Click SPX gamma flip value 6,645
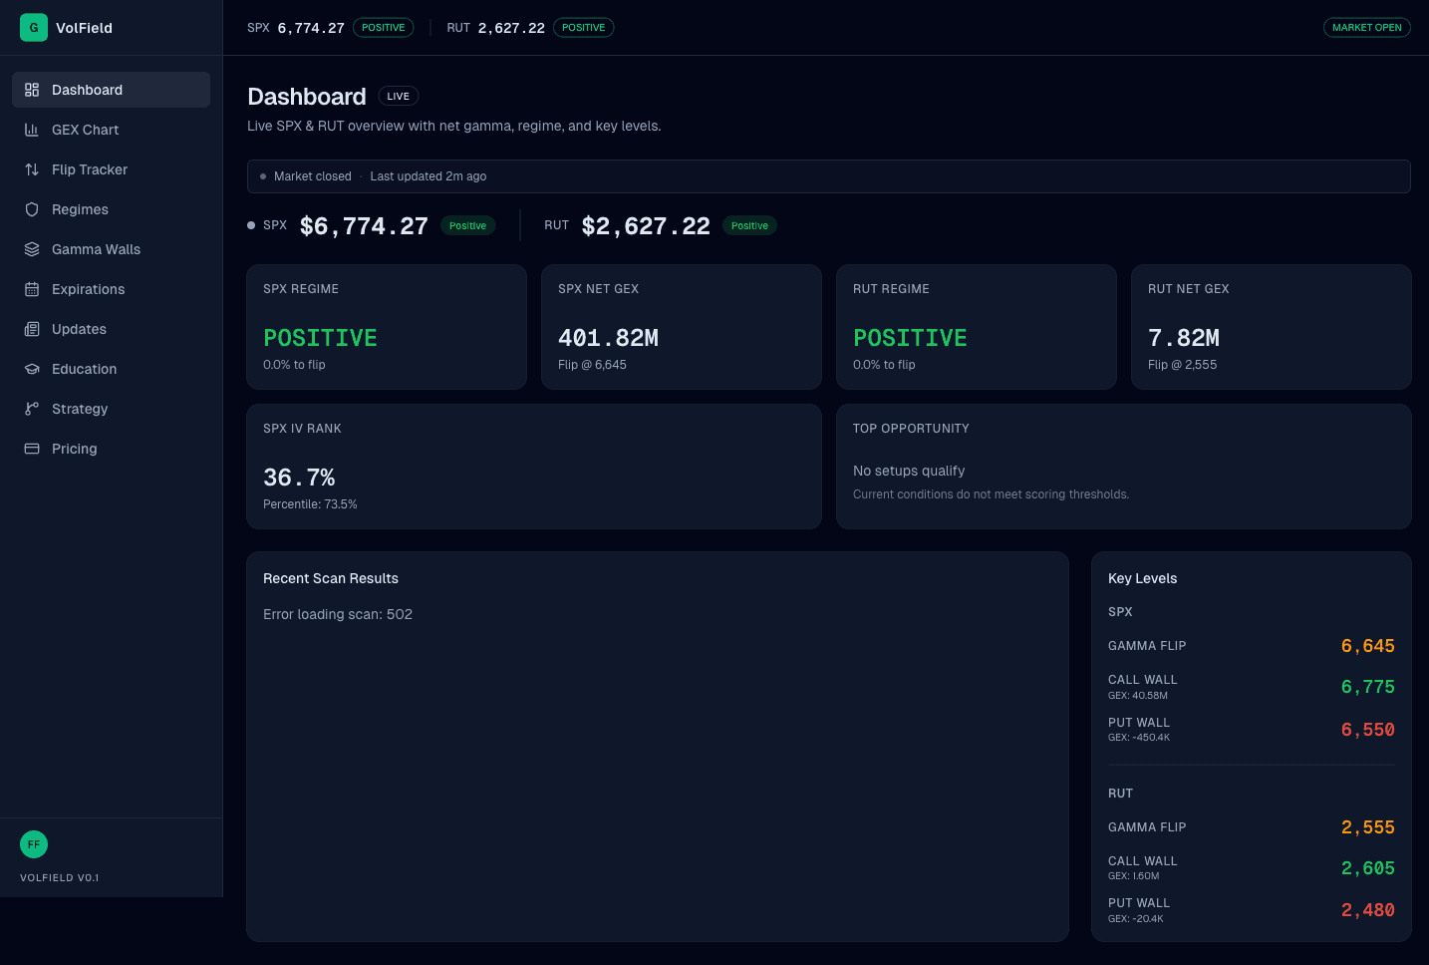This screenshot has width=1429, height=965. [1367, 646]
